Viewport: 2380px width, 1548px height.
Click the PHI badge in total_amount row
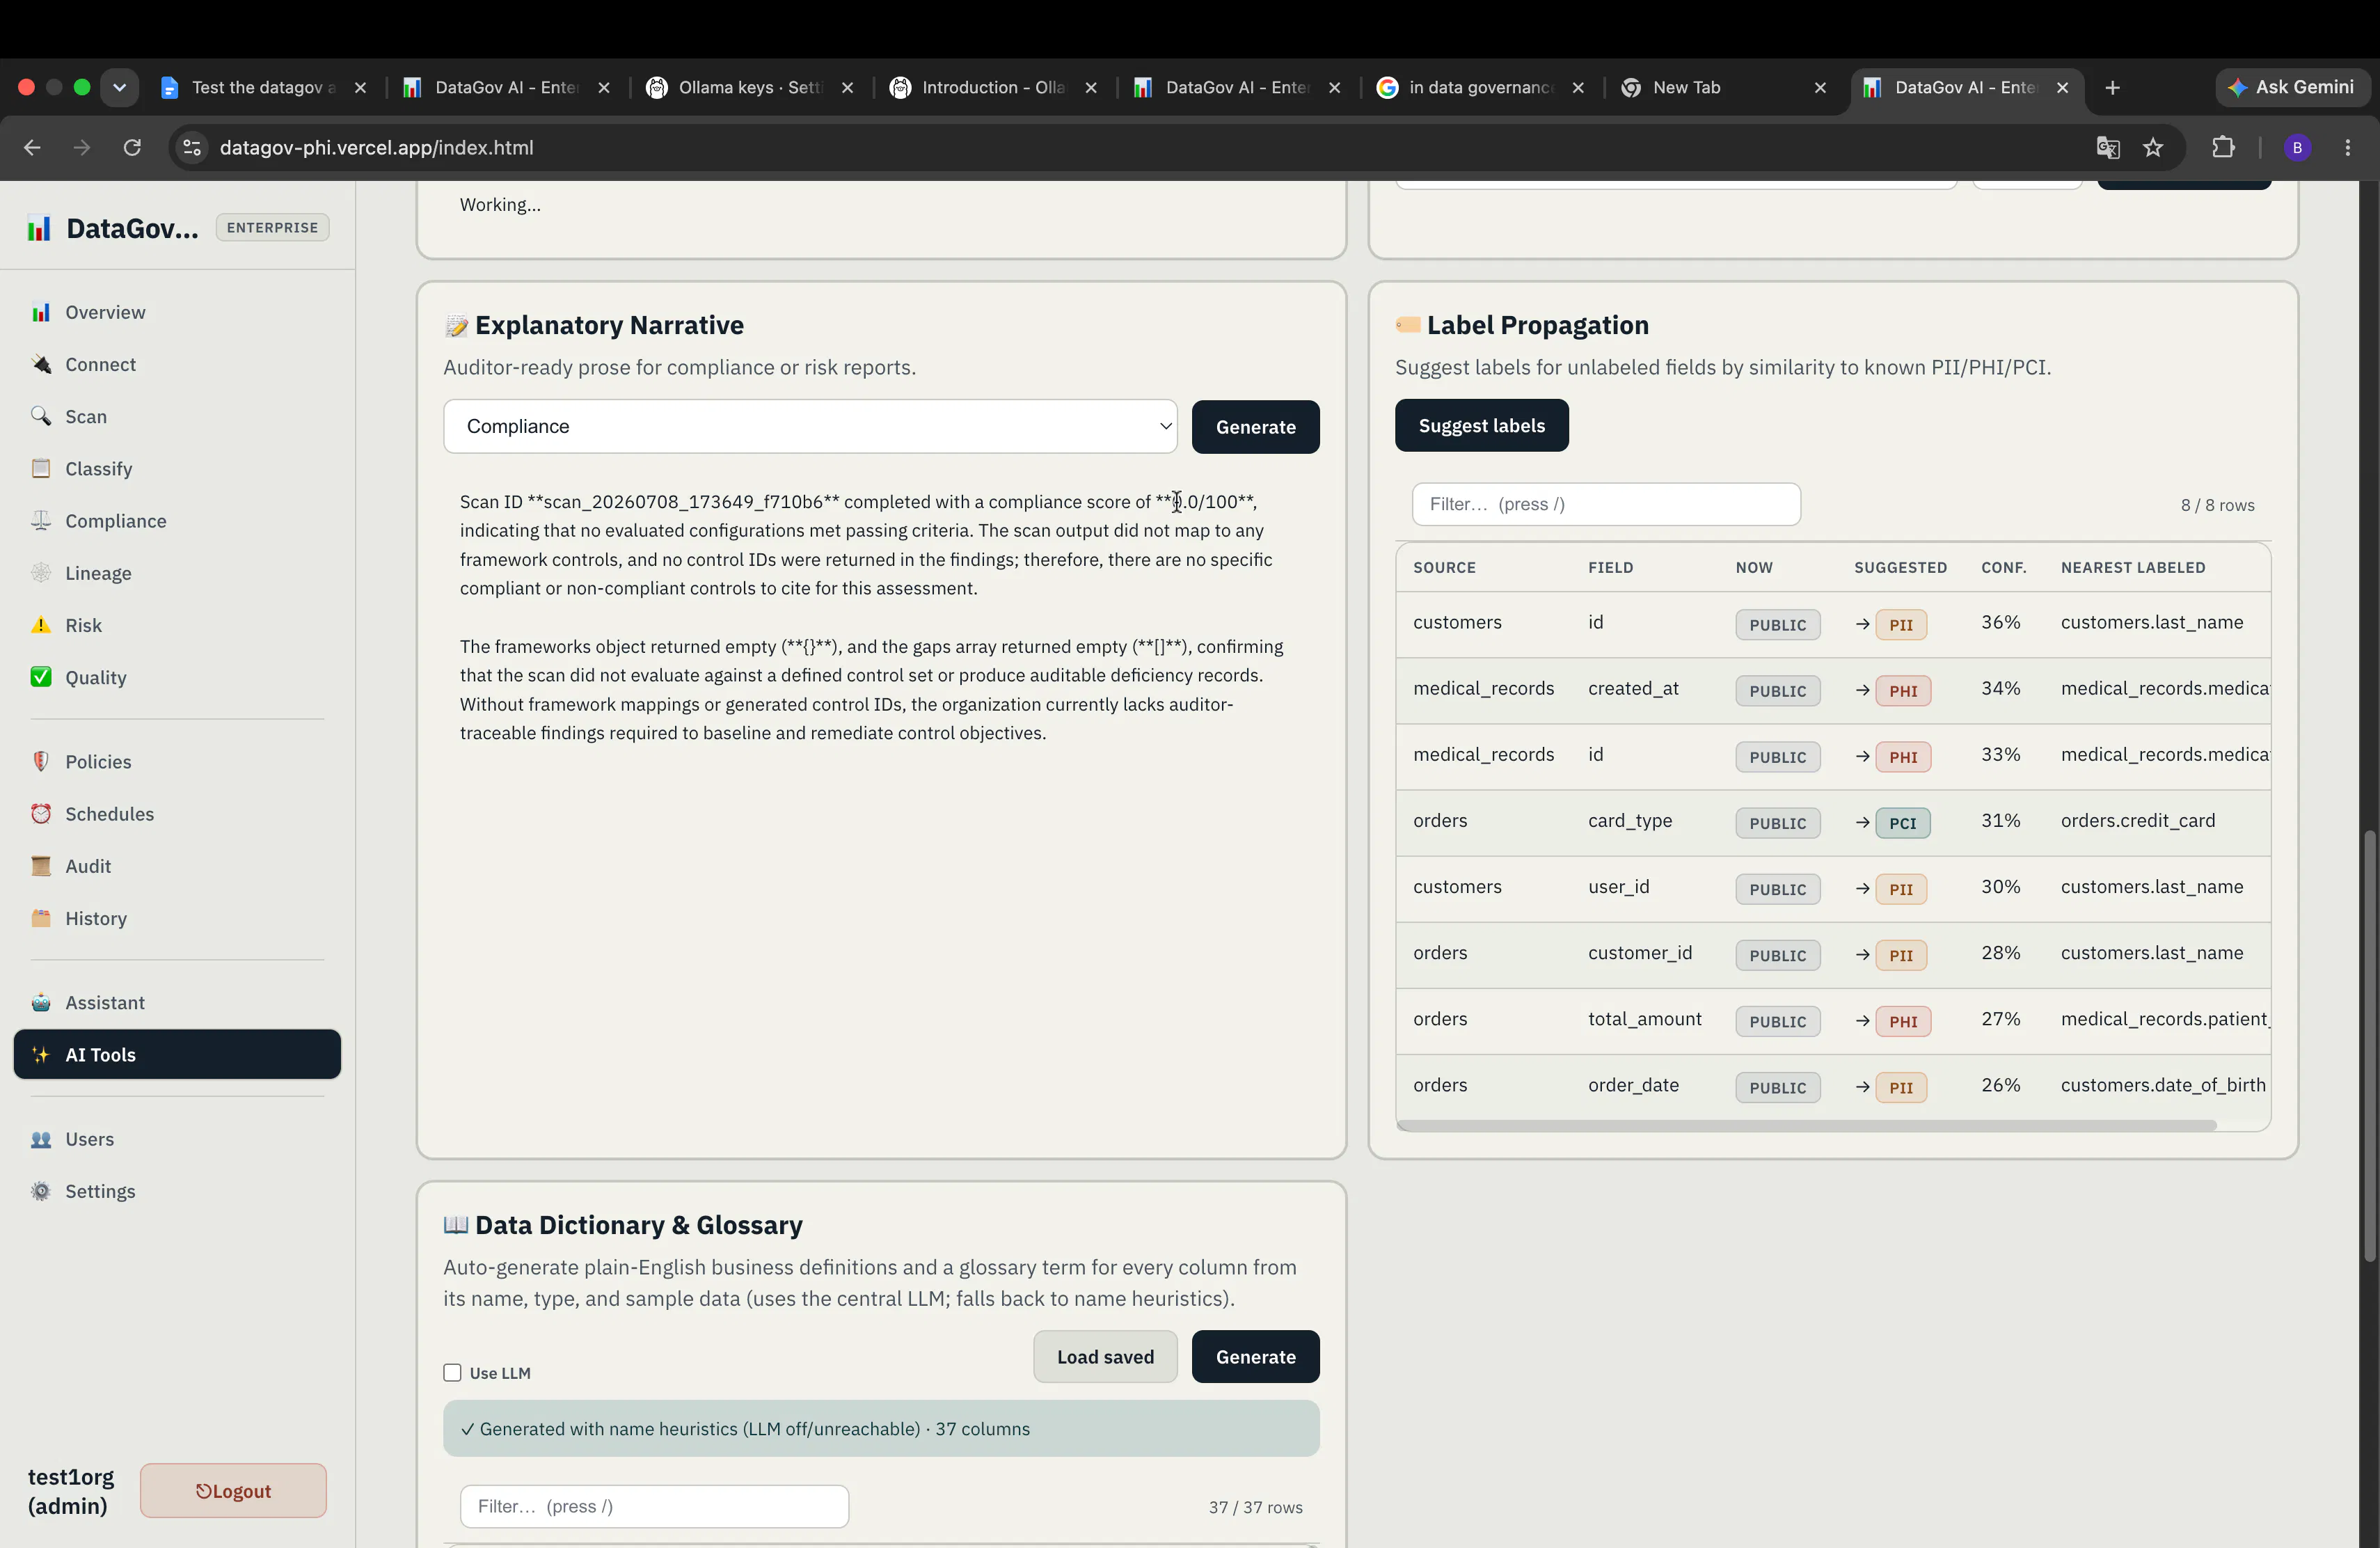point(1902,1021)
